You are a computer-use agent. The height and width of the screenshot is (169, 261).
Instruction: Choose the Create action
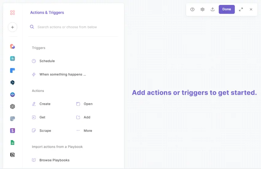(x=41, y=104)
